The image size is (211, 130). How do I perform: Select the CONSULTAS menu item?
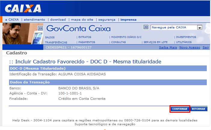click(118, 42)
